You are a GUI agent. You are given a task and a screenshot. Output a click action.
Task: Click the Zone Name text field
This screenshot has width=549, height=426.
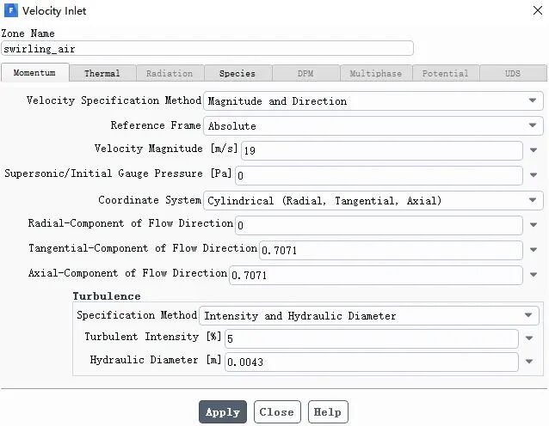click(x=207, y=49)
